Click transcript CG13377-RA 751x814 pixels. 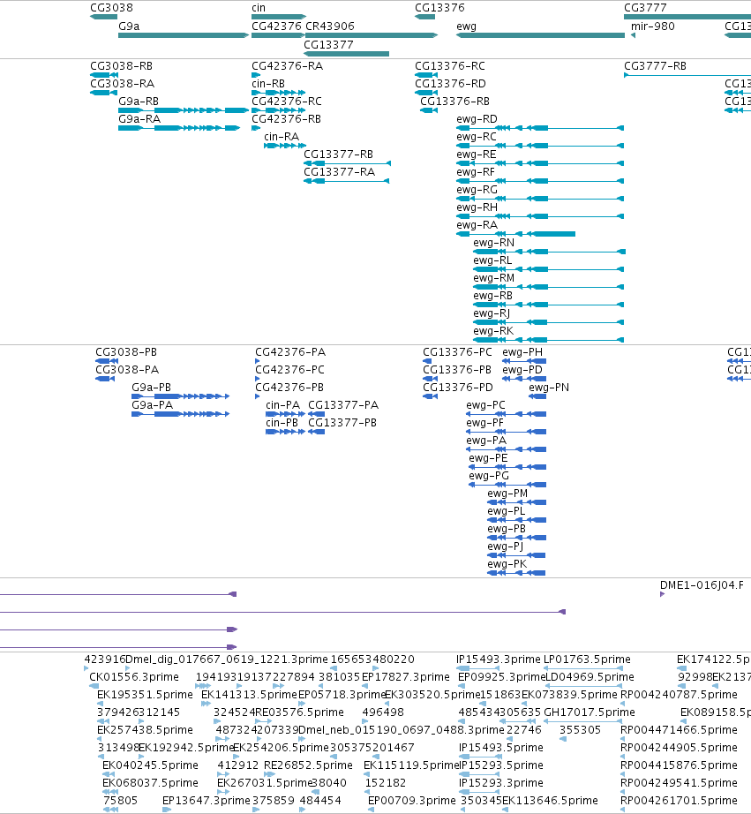340,172
